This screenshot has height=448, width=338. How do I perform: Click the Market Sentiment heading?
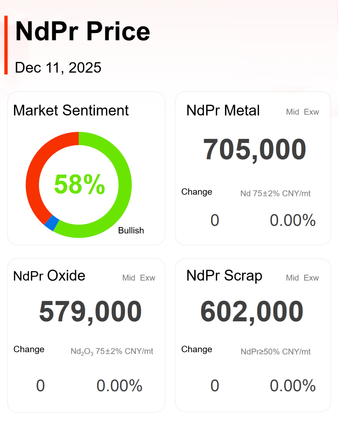[71, 110]
